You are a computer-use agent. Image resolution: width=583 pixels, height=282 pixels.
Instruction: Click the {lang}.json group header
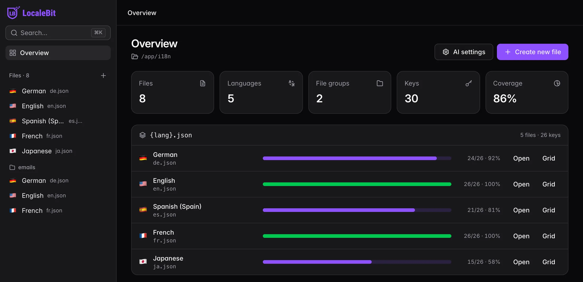[350, 135]
